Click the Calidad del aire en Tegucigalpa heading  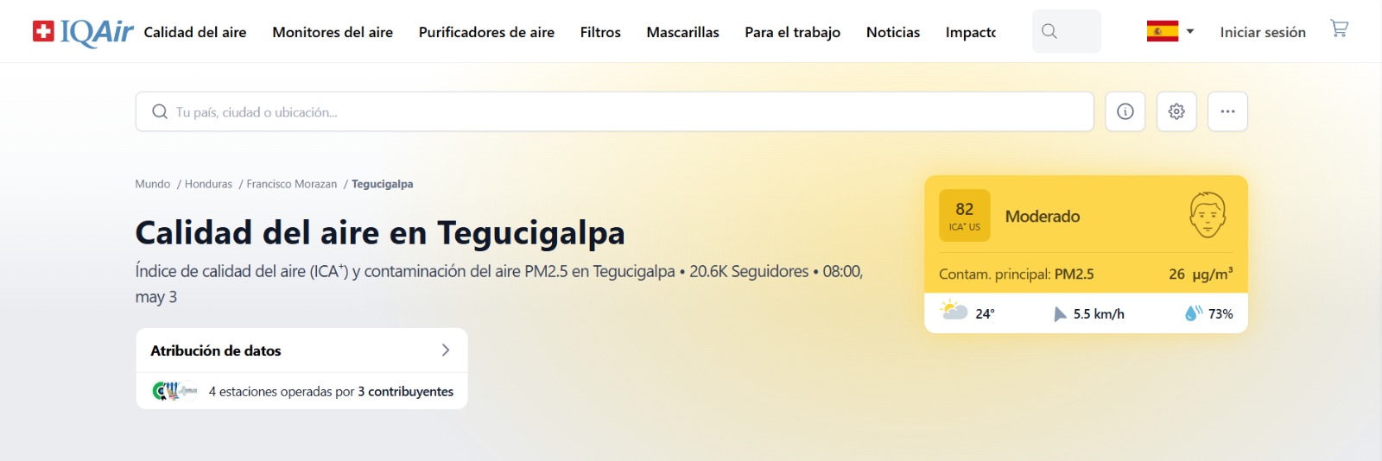click(x=380, y=232)
